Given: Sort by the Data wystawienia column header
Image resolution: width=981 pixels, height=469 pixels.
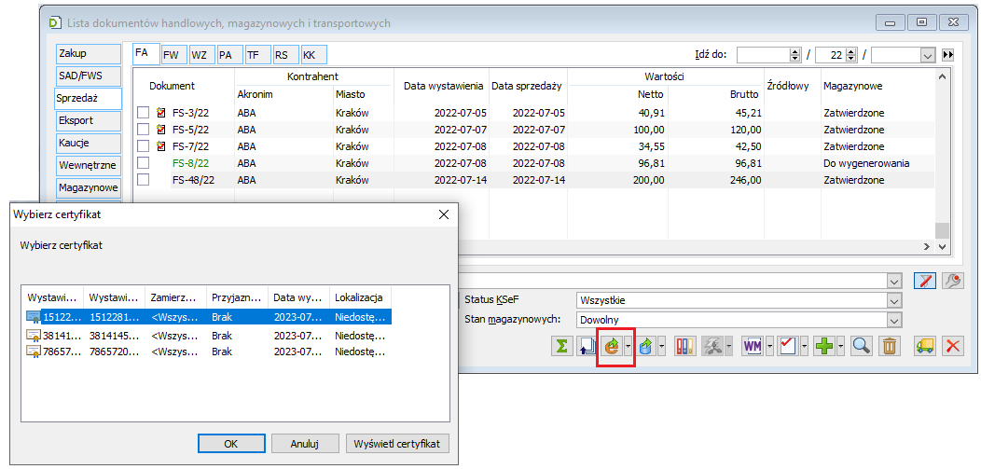Looking at the screenshot, I should pyautogui.click(x=442, y=86).
